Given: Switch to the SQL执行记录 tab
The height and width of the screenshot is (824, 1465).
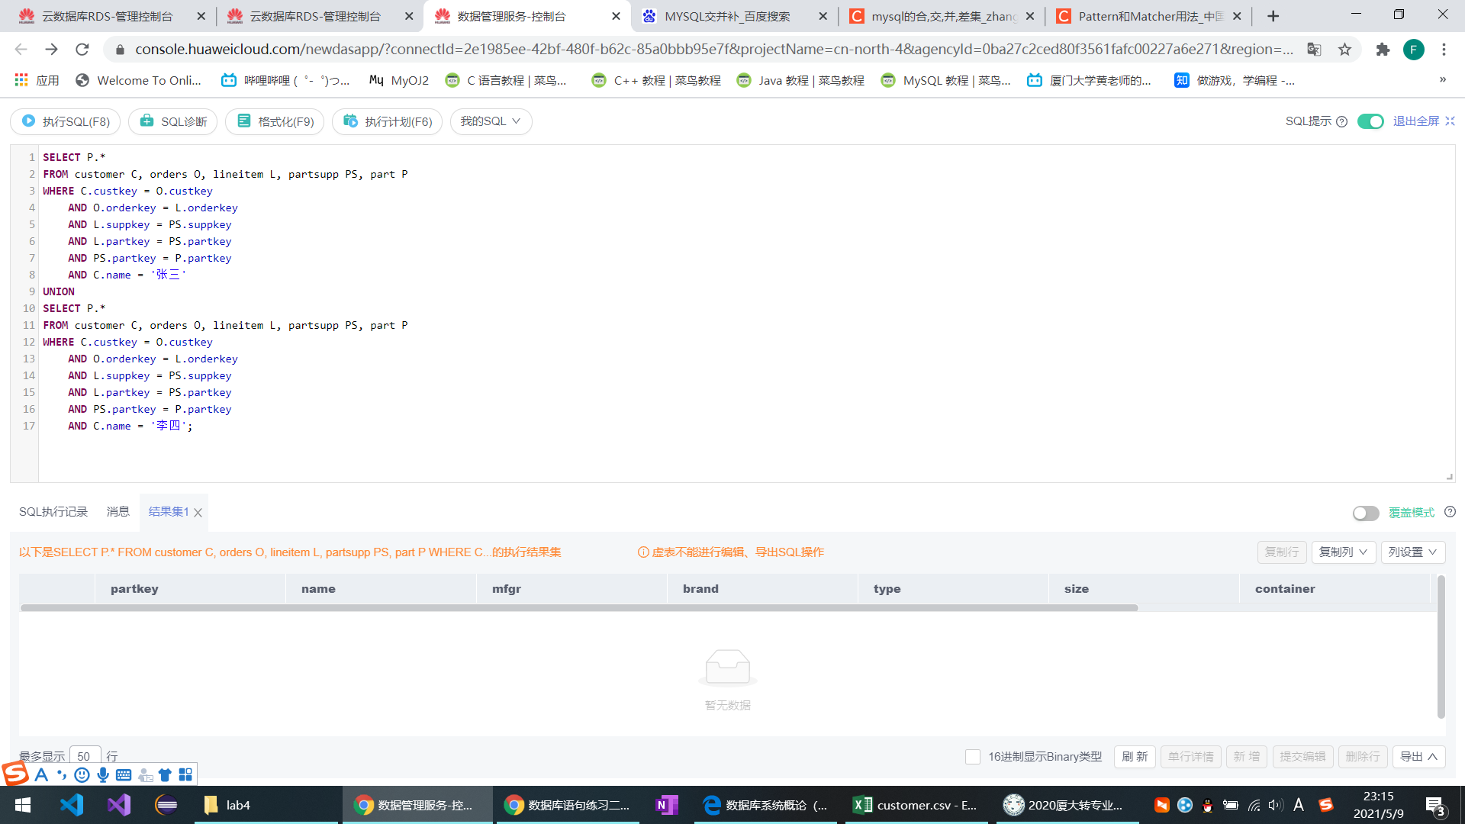Looking at the screenshot, I should click(x=53, y=511).
